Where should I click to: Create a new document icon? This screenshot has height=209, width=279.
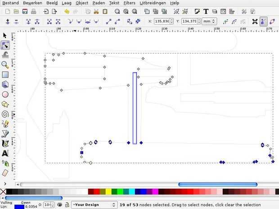[x=8, y=12]
